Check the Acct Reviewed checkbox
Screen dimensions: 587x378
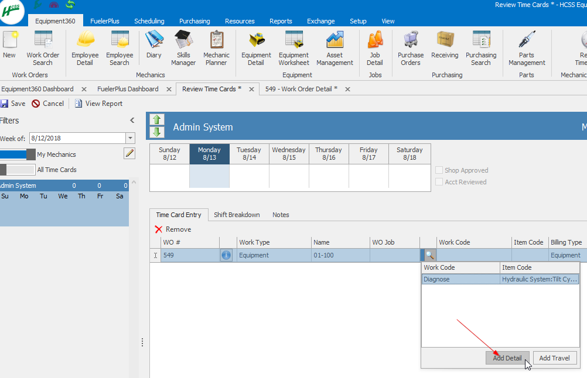tap(439, 182)
